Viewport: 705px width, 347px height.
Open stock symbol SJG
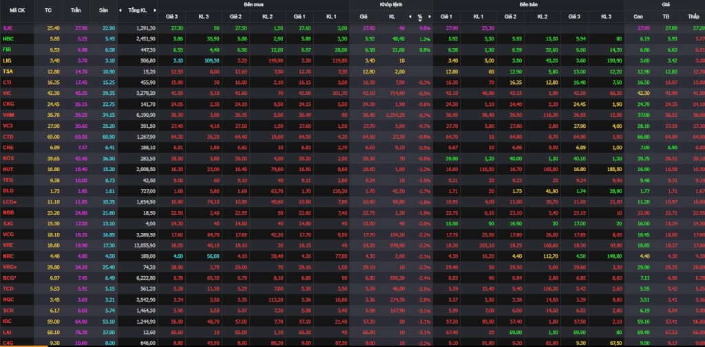point(8,223)
